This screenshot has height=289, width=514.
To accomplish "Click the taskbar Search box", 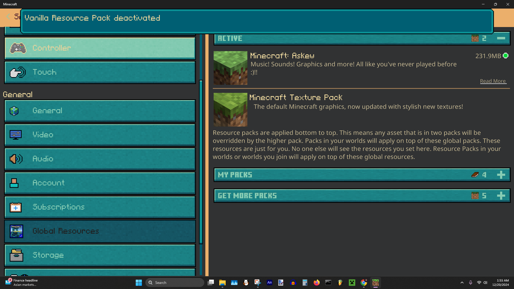I will (175, 283).
